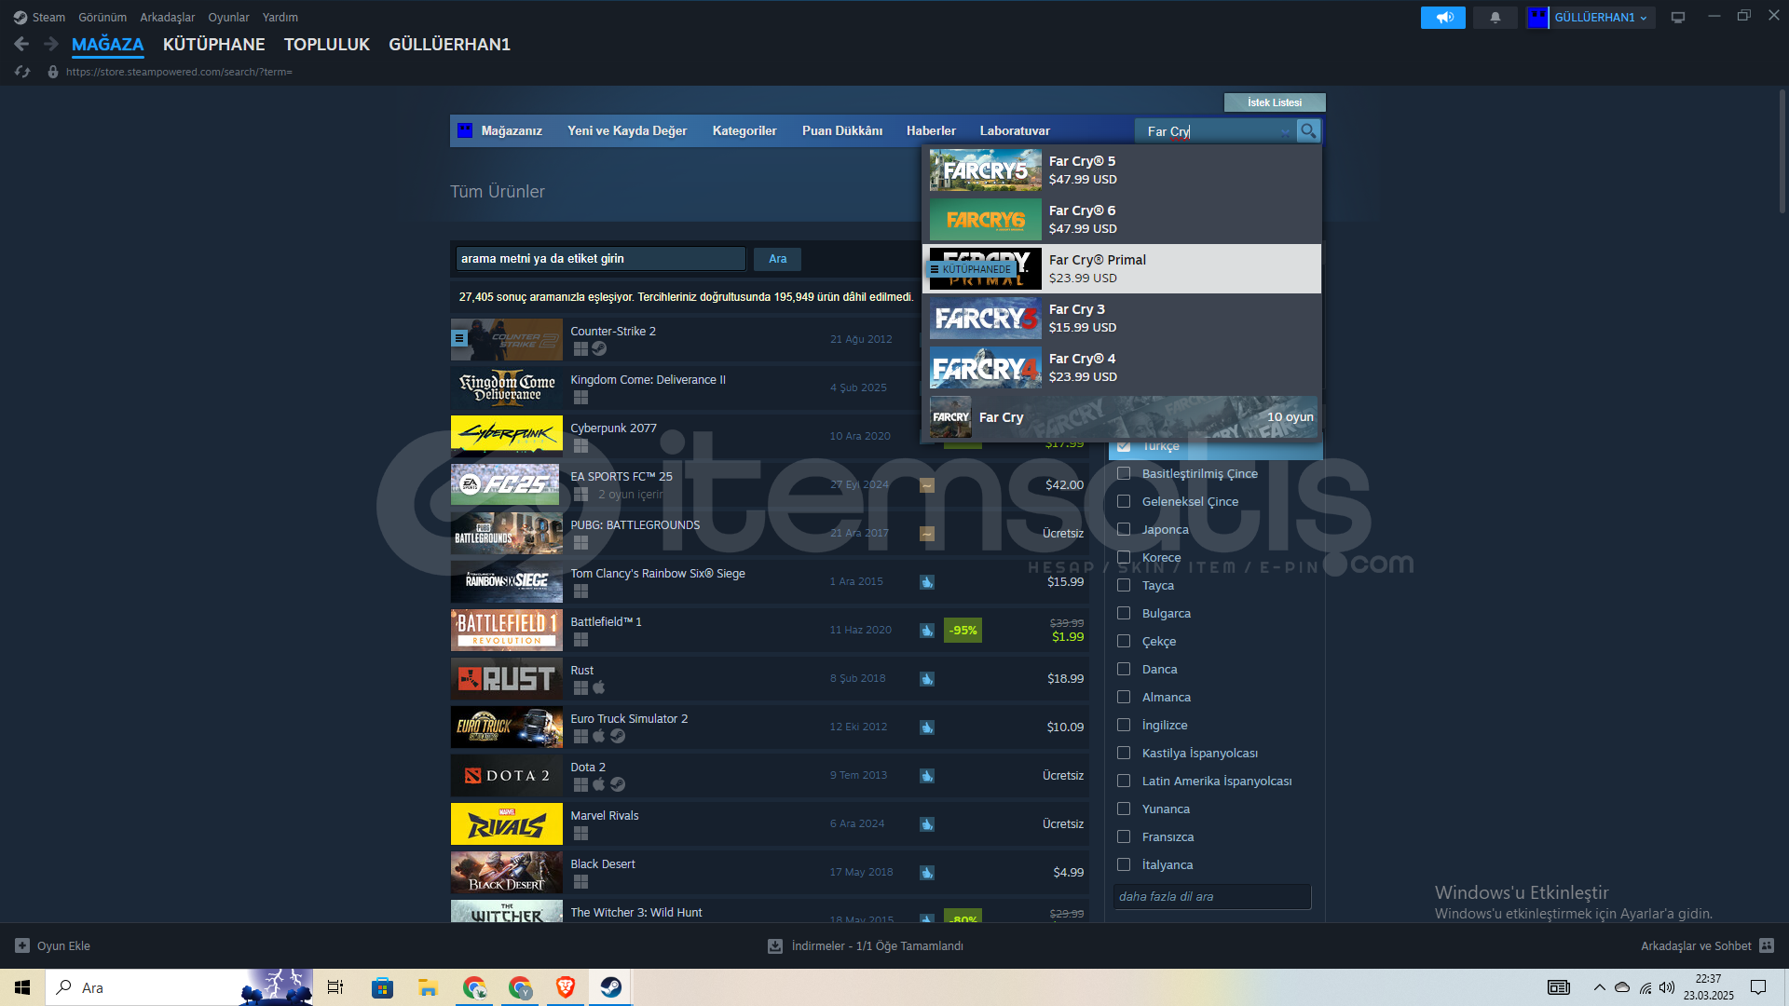Image resolution: width=1789 pixels, height=1006 pixels.
Task: Click the Big Picture mode monitor icon
Action: point(1677,18)
